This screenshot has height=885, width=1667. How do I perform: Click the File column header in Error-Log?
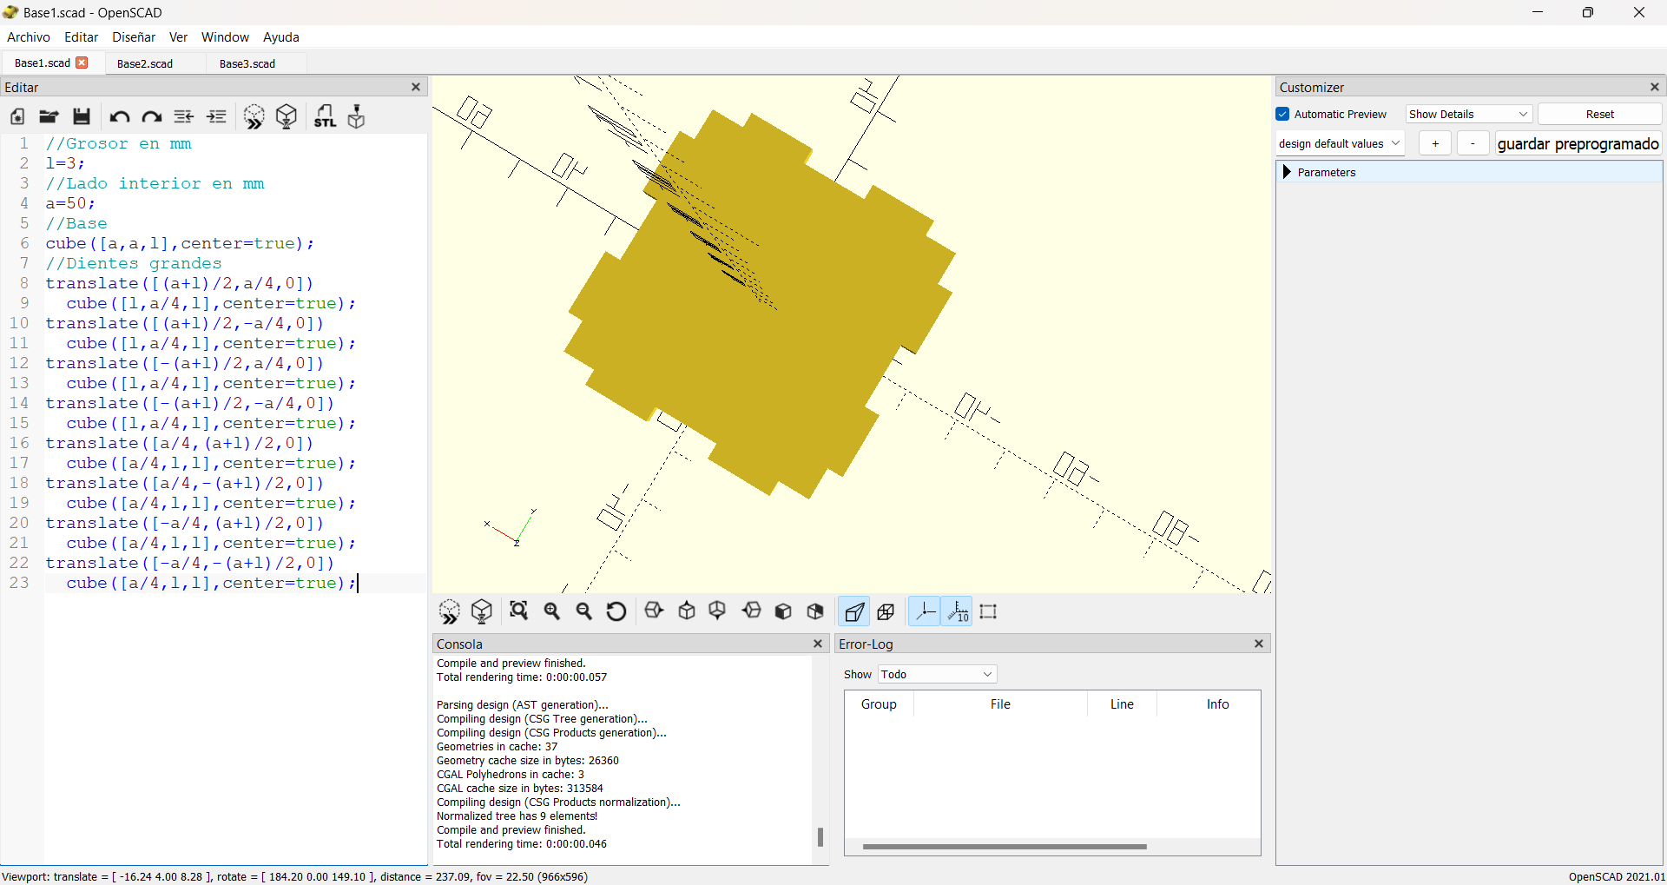[1000, 704]
